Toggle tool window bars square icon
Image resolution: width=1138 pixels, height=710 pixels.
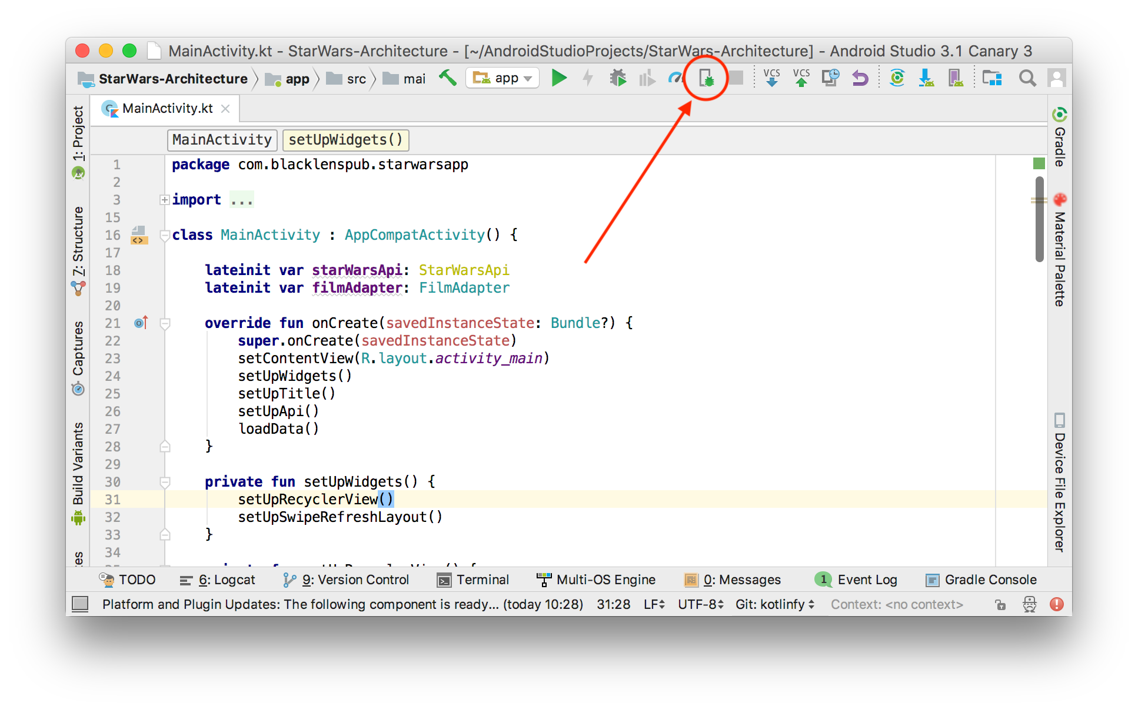coord(80,604)
